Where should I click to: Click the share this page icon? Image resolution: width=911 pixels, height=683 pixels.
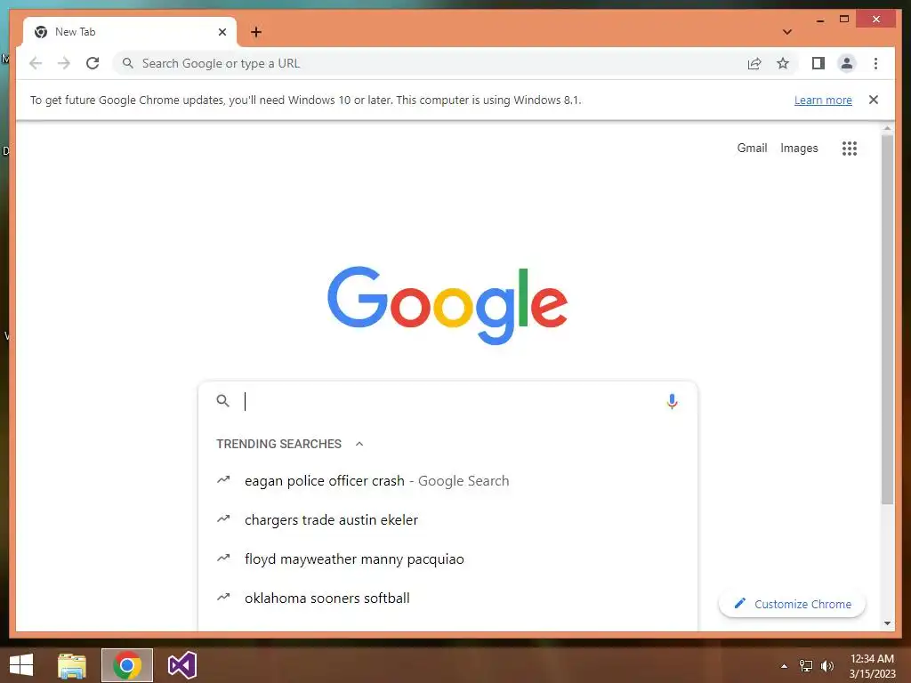(754, 63)
